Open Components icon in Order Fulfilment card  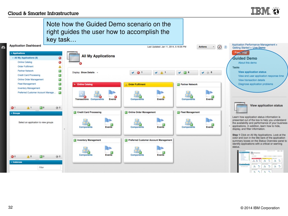pyautogui.click(x=137, y=94)
